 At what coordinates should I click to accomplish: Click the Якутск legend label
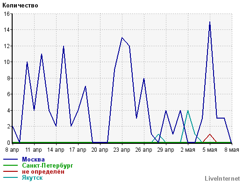coord(32,178)
